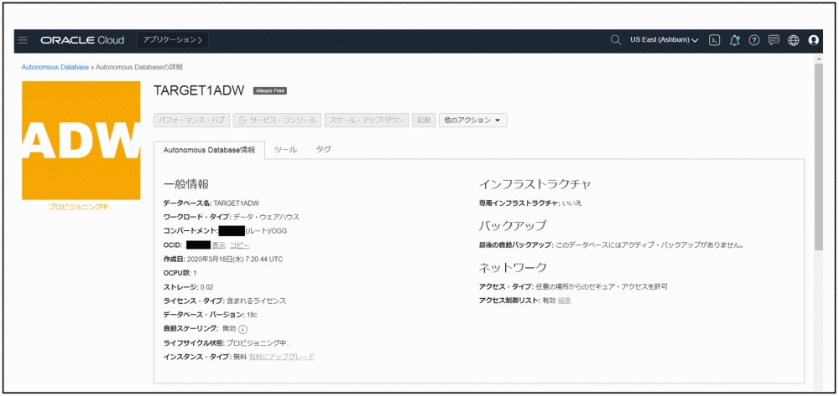Open the chat support icon
839x396 pixels.
point(774,40)
